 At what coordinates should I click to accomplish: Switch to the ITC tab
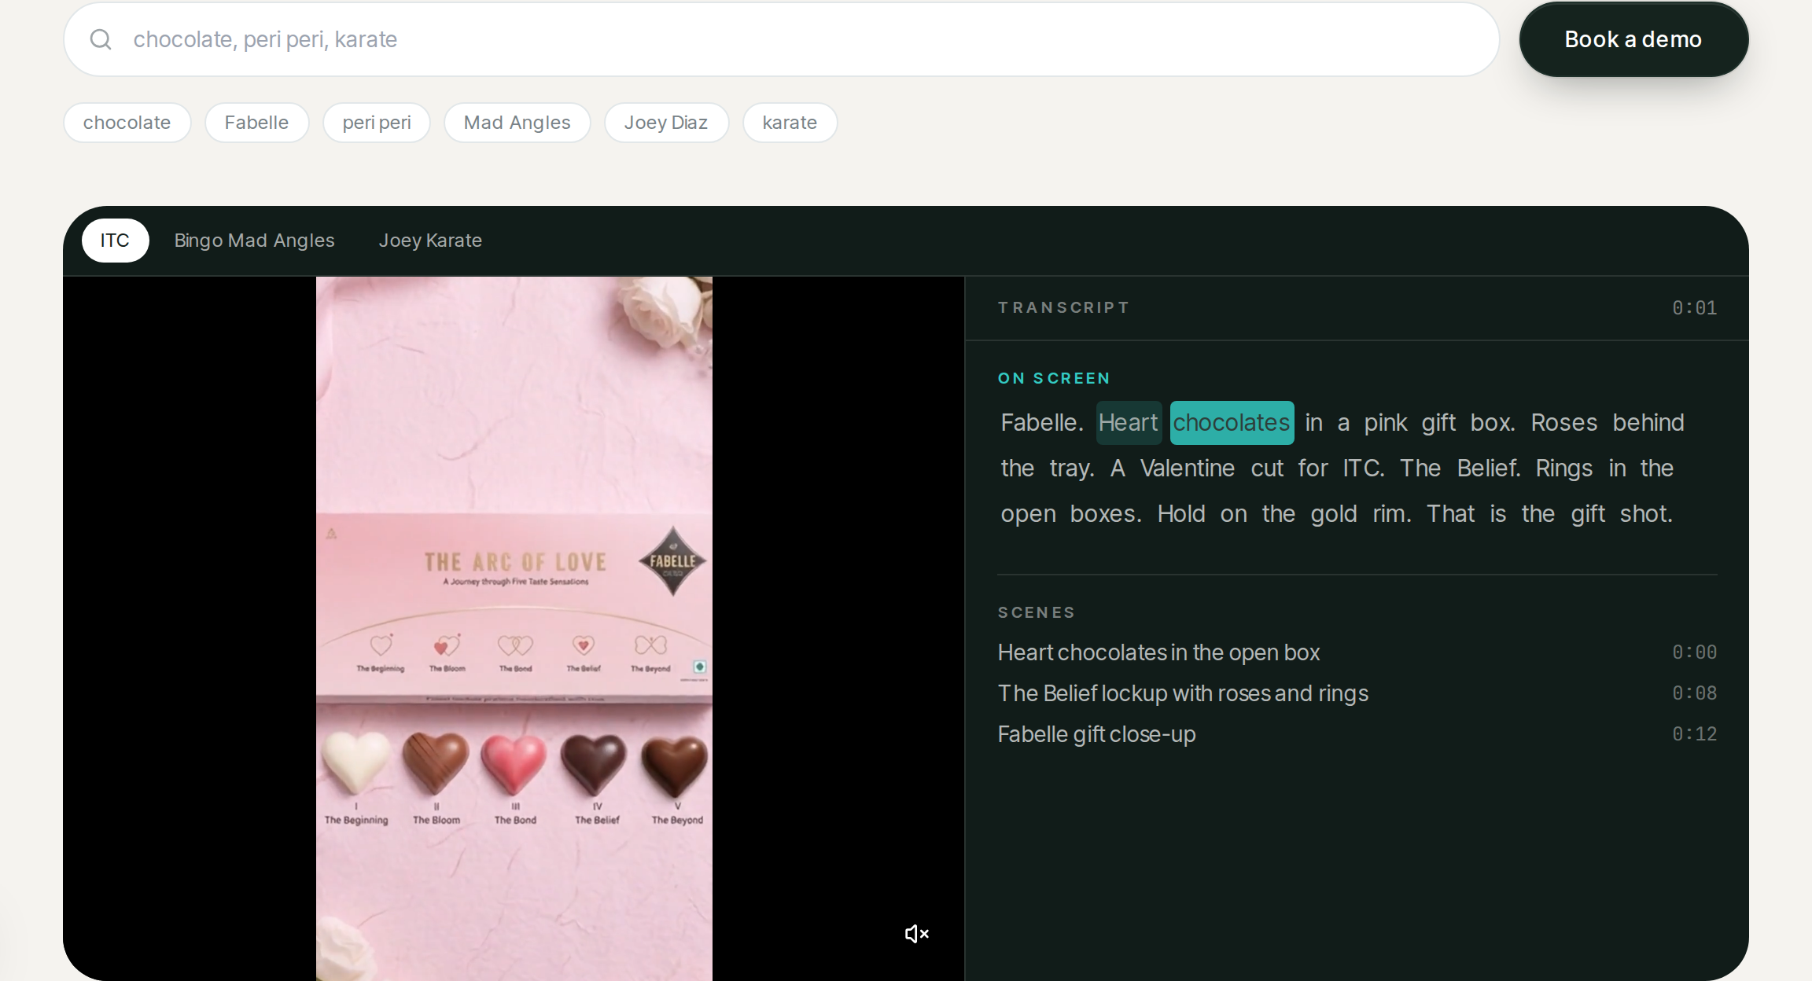115,241
